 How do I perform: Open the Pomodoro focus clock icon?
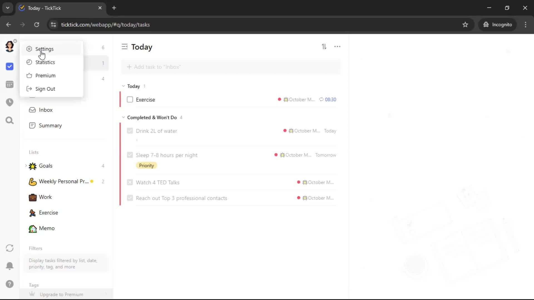click(x=9, y=102)
